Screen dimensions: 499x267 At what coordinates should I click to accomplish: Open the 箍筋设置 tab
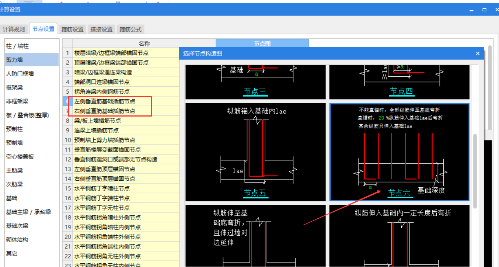(72, 29)
